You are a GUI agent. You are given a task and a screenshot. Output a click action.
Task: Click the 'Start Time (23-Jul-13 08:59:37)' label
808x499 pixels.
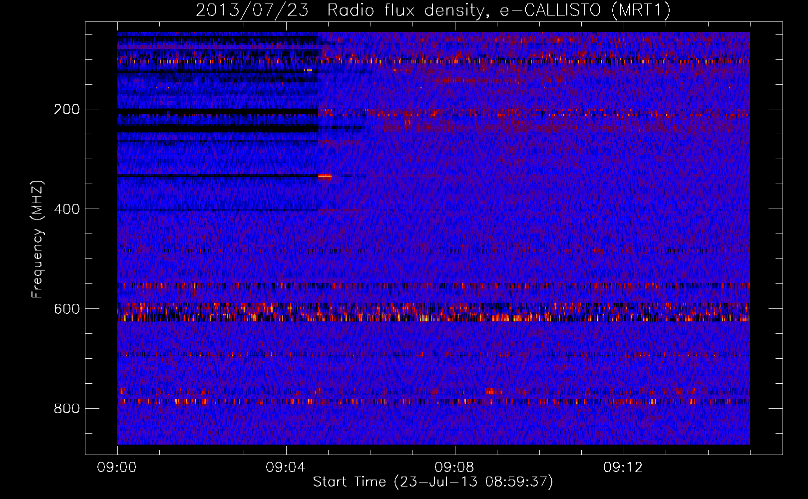pyautogui.click(x=433, y=482)
